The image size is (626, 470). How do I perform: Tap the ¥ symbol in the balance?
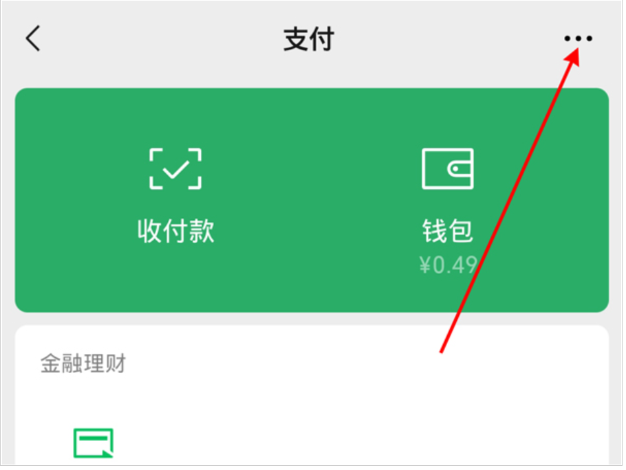(x=425, y=265)
